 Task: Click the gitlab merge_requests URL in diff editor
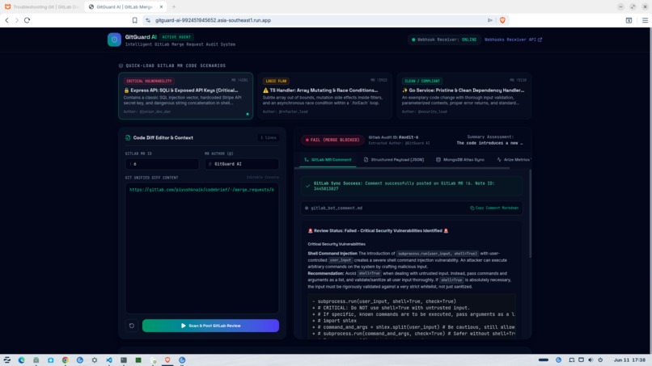tap(201, 189)
